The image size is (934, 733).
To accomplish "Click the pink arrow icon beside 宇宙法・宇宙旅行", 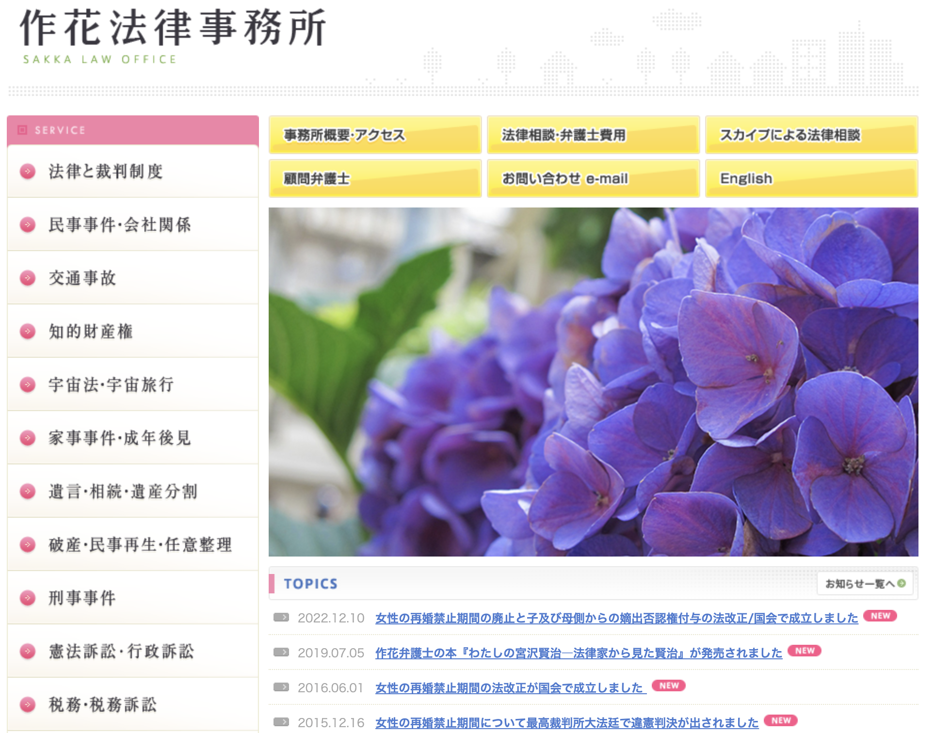I will (x=28, y=385).
